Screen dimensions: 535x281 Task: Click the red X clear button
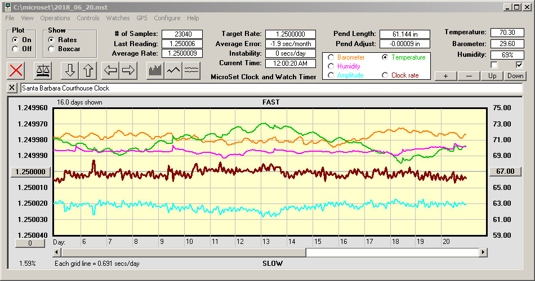17,70
